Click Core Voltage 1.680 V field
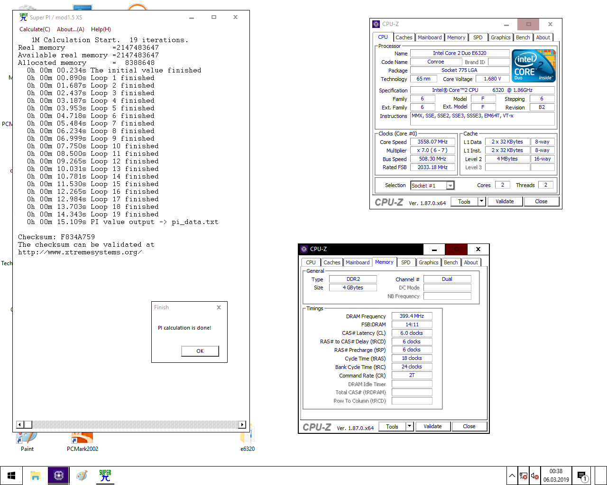Viewport: 607px width, 485px height. (x=492, y=79)
